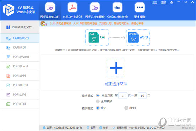Click the 官网 globe icon
This screenshot has width=196, height=131.
pos(88,128)
